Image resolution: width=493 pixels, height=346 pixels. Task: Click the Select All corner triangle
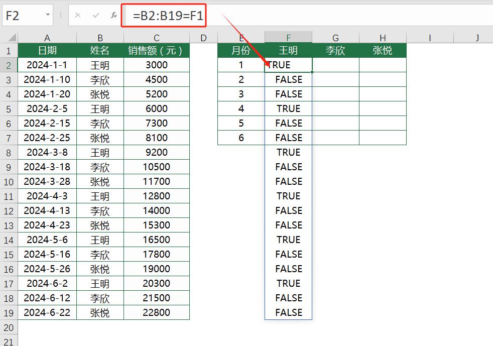coord(12,38)
